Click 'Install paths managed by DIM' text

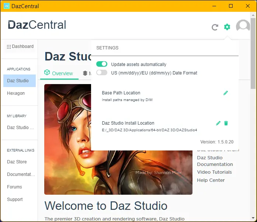(127, 100)
